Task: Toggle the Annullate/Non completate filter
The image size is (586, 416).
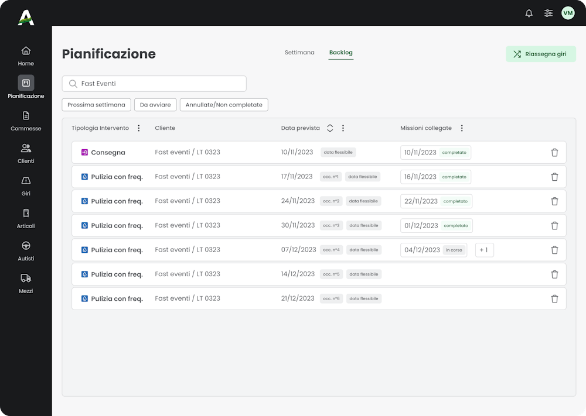Action: click(x=225, y=105)
